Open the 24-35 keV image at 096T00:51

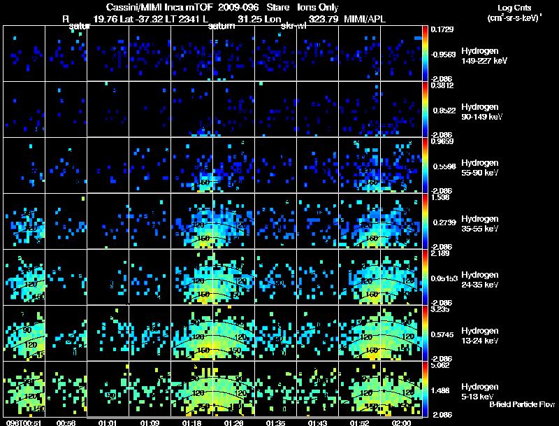tap(24, 277)
